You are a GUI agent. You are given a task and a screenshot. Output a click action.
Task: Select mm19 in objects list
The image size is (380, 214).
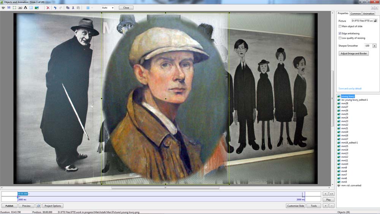(x=344, y=132)
